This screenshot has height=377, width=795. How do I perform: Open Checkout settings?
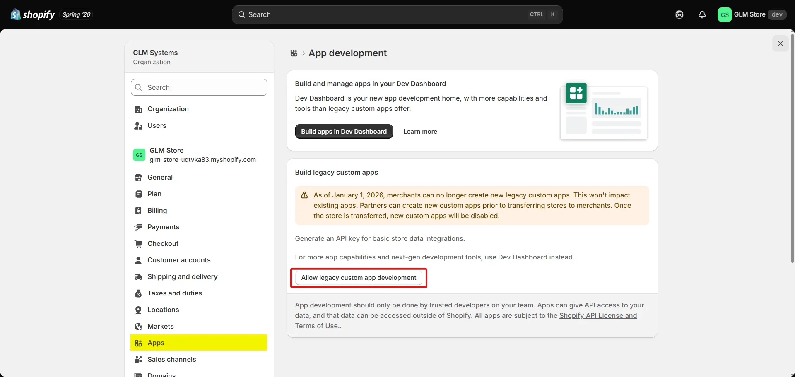[199, 244]
